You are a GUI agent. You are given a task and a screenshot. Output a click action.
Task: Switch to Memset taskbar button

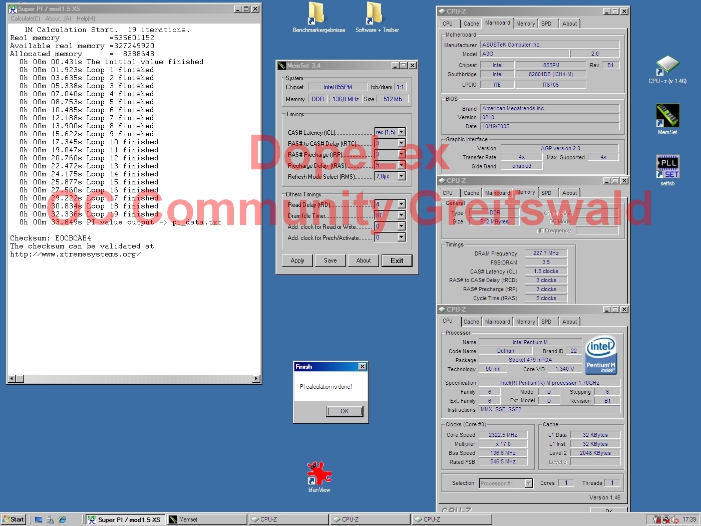(x=207, y=519)
